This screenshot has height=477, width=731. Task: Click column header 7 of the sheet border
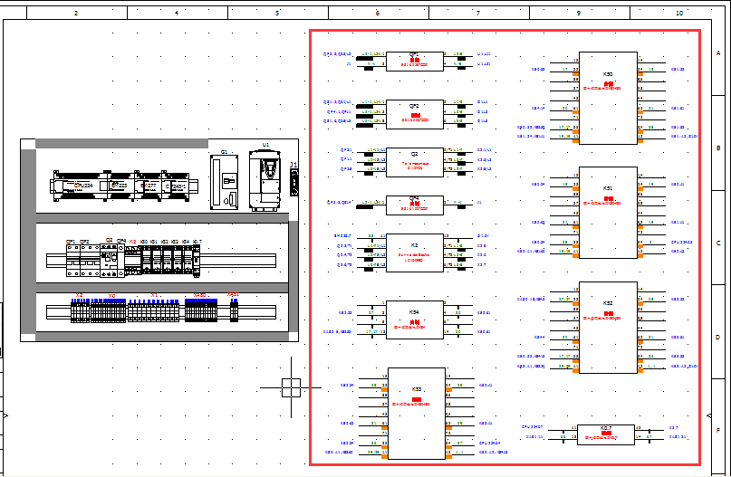(479, 13)
